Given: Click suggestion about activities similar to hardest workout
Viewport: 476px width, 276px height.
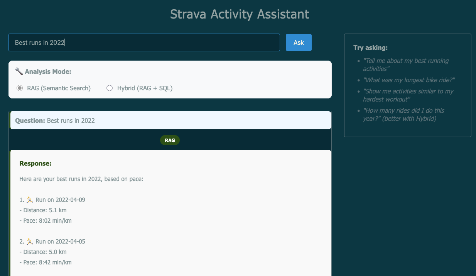Looking at the screenshot, I should [x=408, y=95].
